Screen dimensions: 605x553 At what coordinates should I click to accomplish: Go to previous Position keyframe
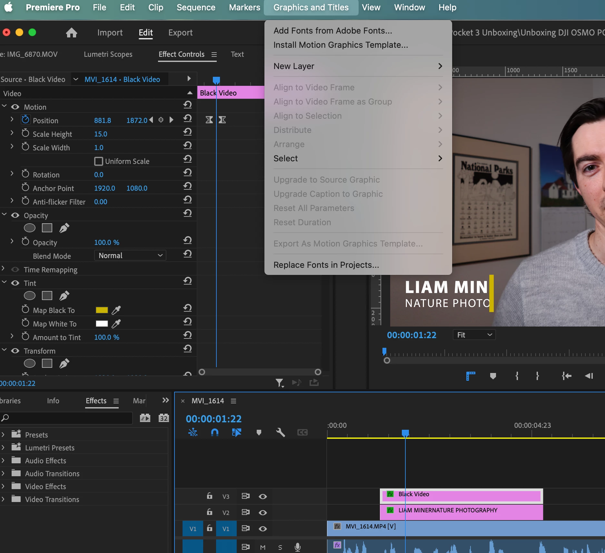click(x=151, y=120)
